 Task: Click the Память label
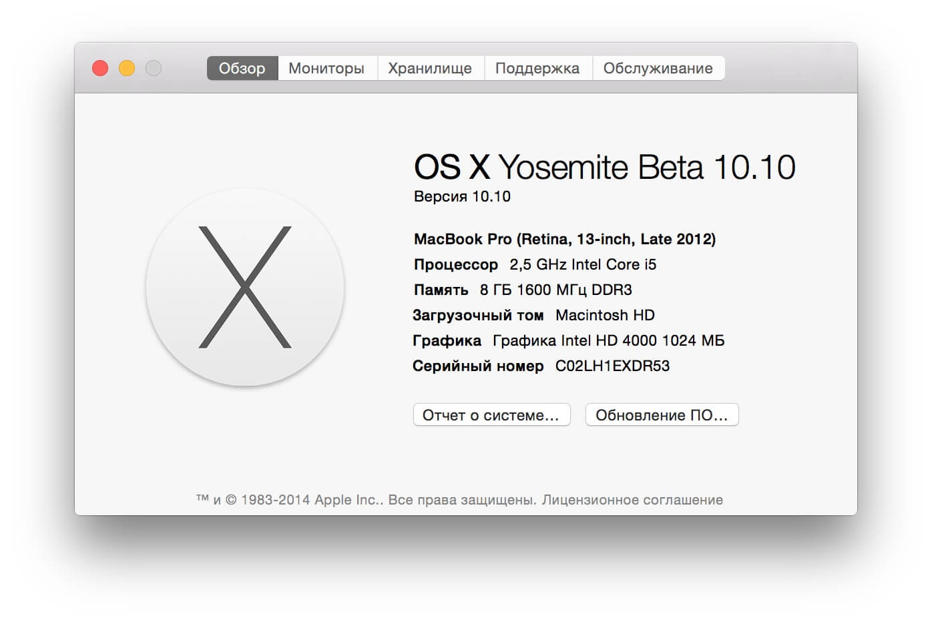click(441, 290)
